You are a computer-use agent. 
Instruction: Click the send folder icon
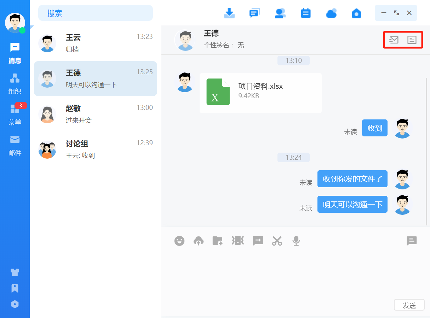pos(217,241)
